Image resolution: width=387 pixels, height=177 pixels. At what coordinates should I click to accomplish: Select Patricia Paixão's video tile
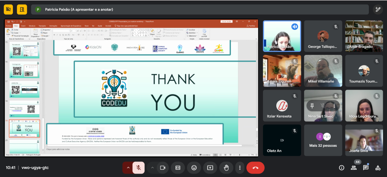[x=282, y=36]
